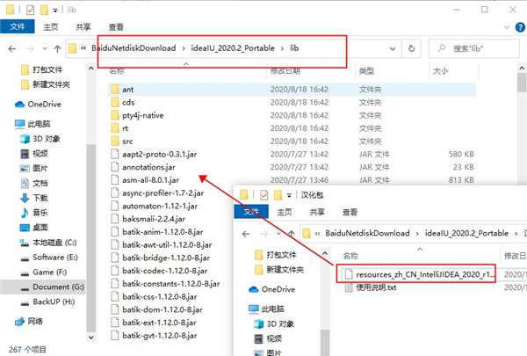Open 图片 folder in lib sidebar
This screenshot has width=527, height=356.
[40, 168]
